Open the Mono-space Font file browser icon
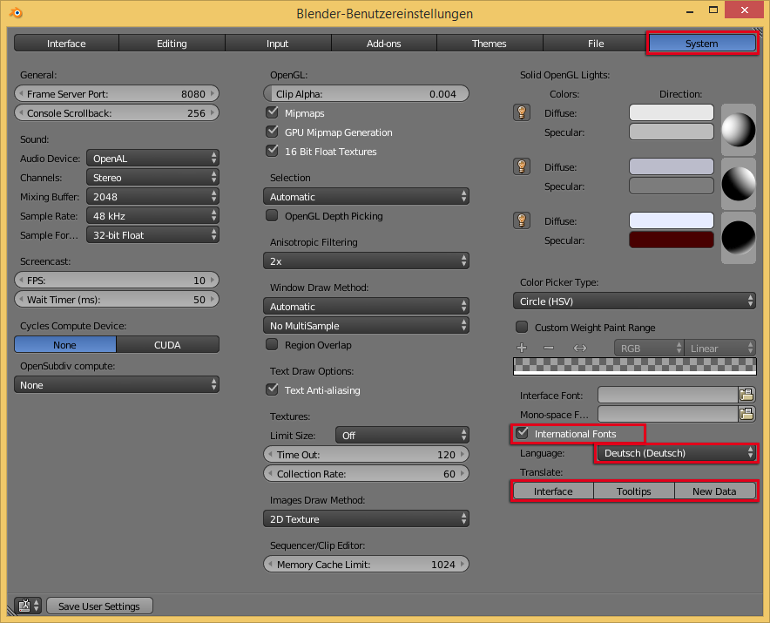 746,415
